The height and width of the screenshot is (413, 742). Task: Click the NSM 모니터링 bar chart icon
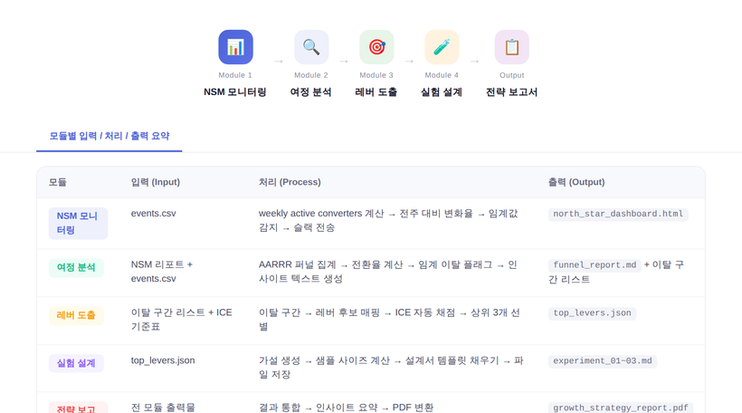tap(235, 47)
